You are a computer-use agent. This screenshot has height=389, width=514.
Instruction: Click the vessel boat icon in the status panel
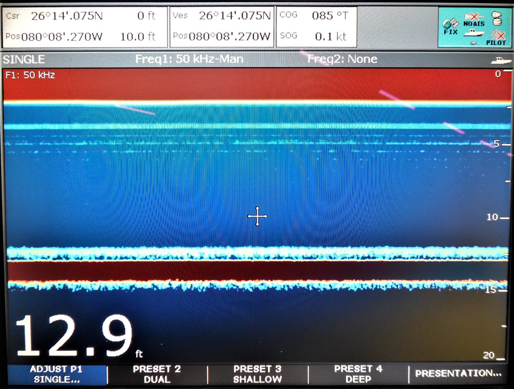coord(474,33)
